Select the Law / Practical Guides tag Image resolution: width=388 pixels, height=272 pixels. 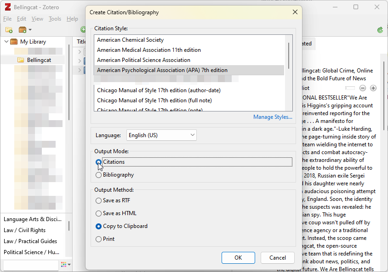point(30,241)
